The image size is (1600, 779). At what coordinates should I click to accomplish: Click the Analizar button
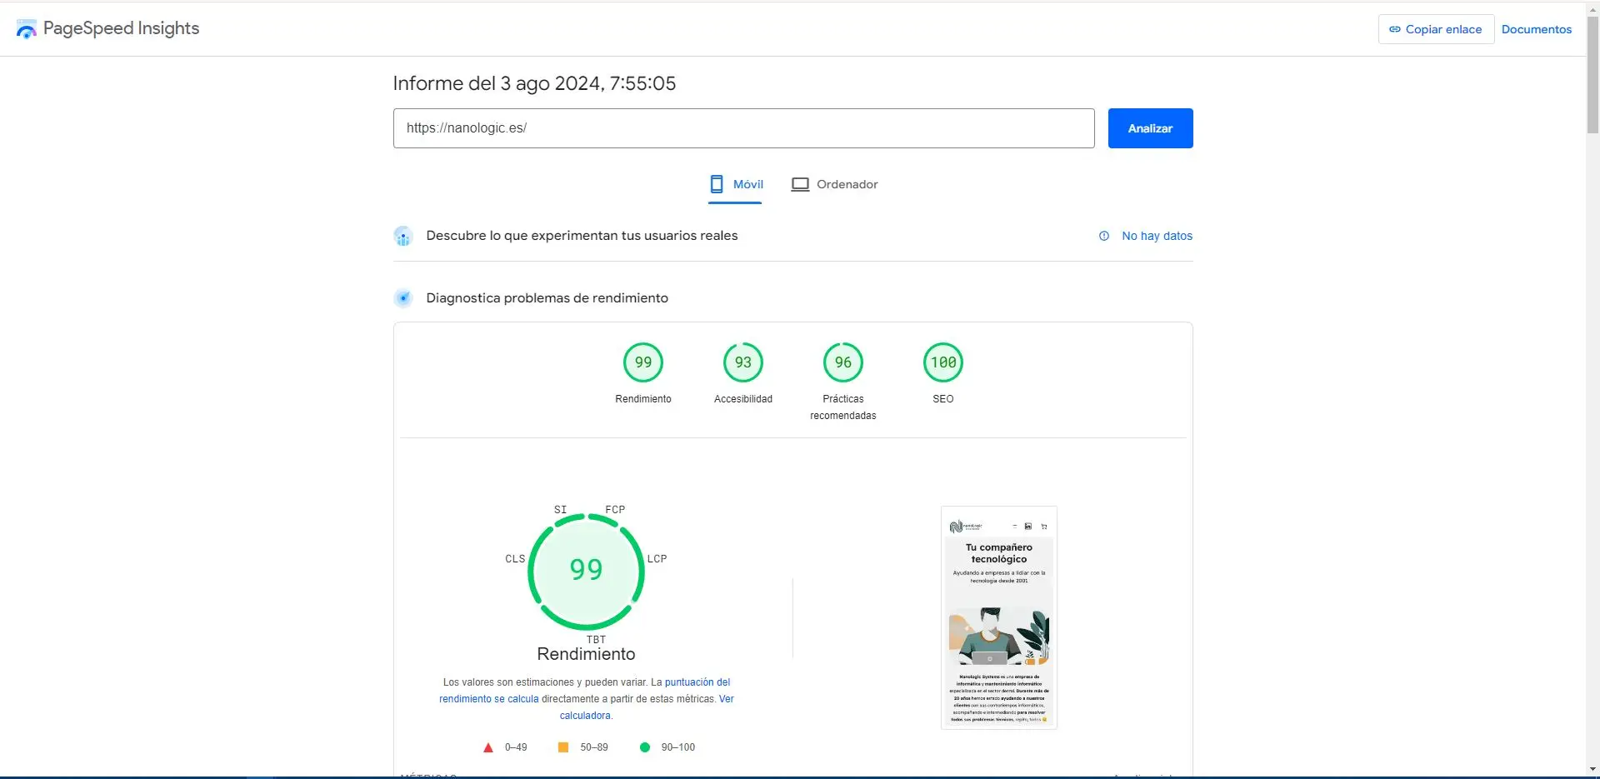point(1150,128)
